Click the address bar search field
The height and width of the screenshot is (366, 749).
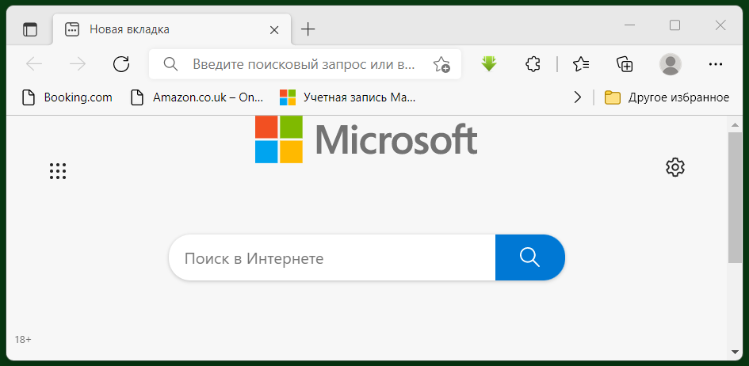point(305,64)
